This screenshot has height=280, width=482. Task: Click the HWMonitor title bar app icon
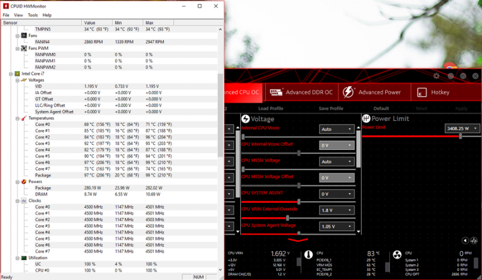click(x=6, y=6)
